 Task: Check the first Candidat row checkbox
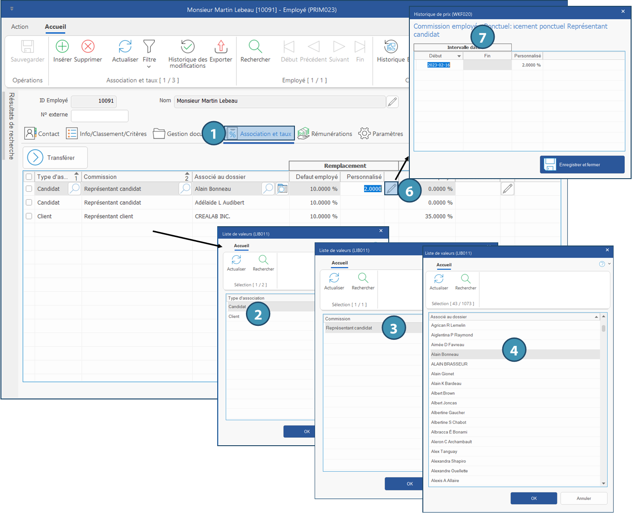pos(29,189)
